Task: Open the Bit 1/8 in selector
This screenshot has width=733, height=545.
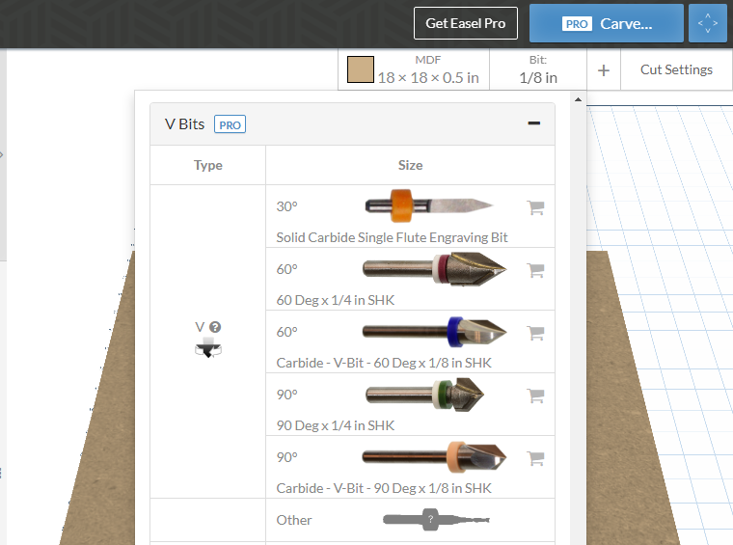Action: click(538, 70)
